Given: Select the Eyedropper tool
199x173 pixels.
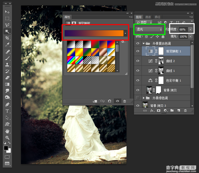Looking at the screenshot, I should (7, 44).
